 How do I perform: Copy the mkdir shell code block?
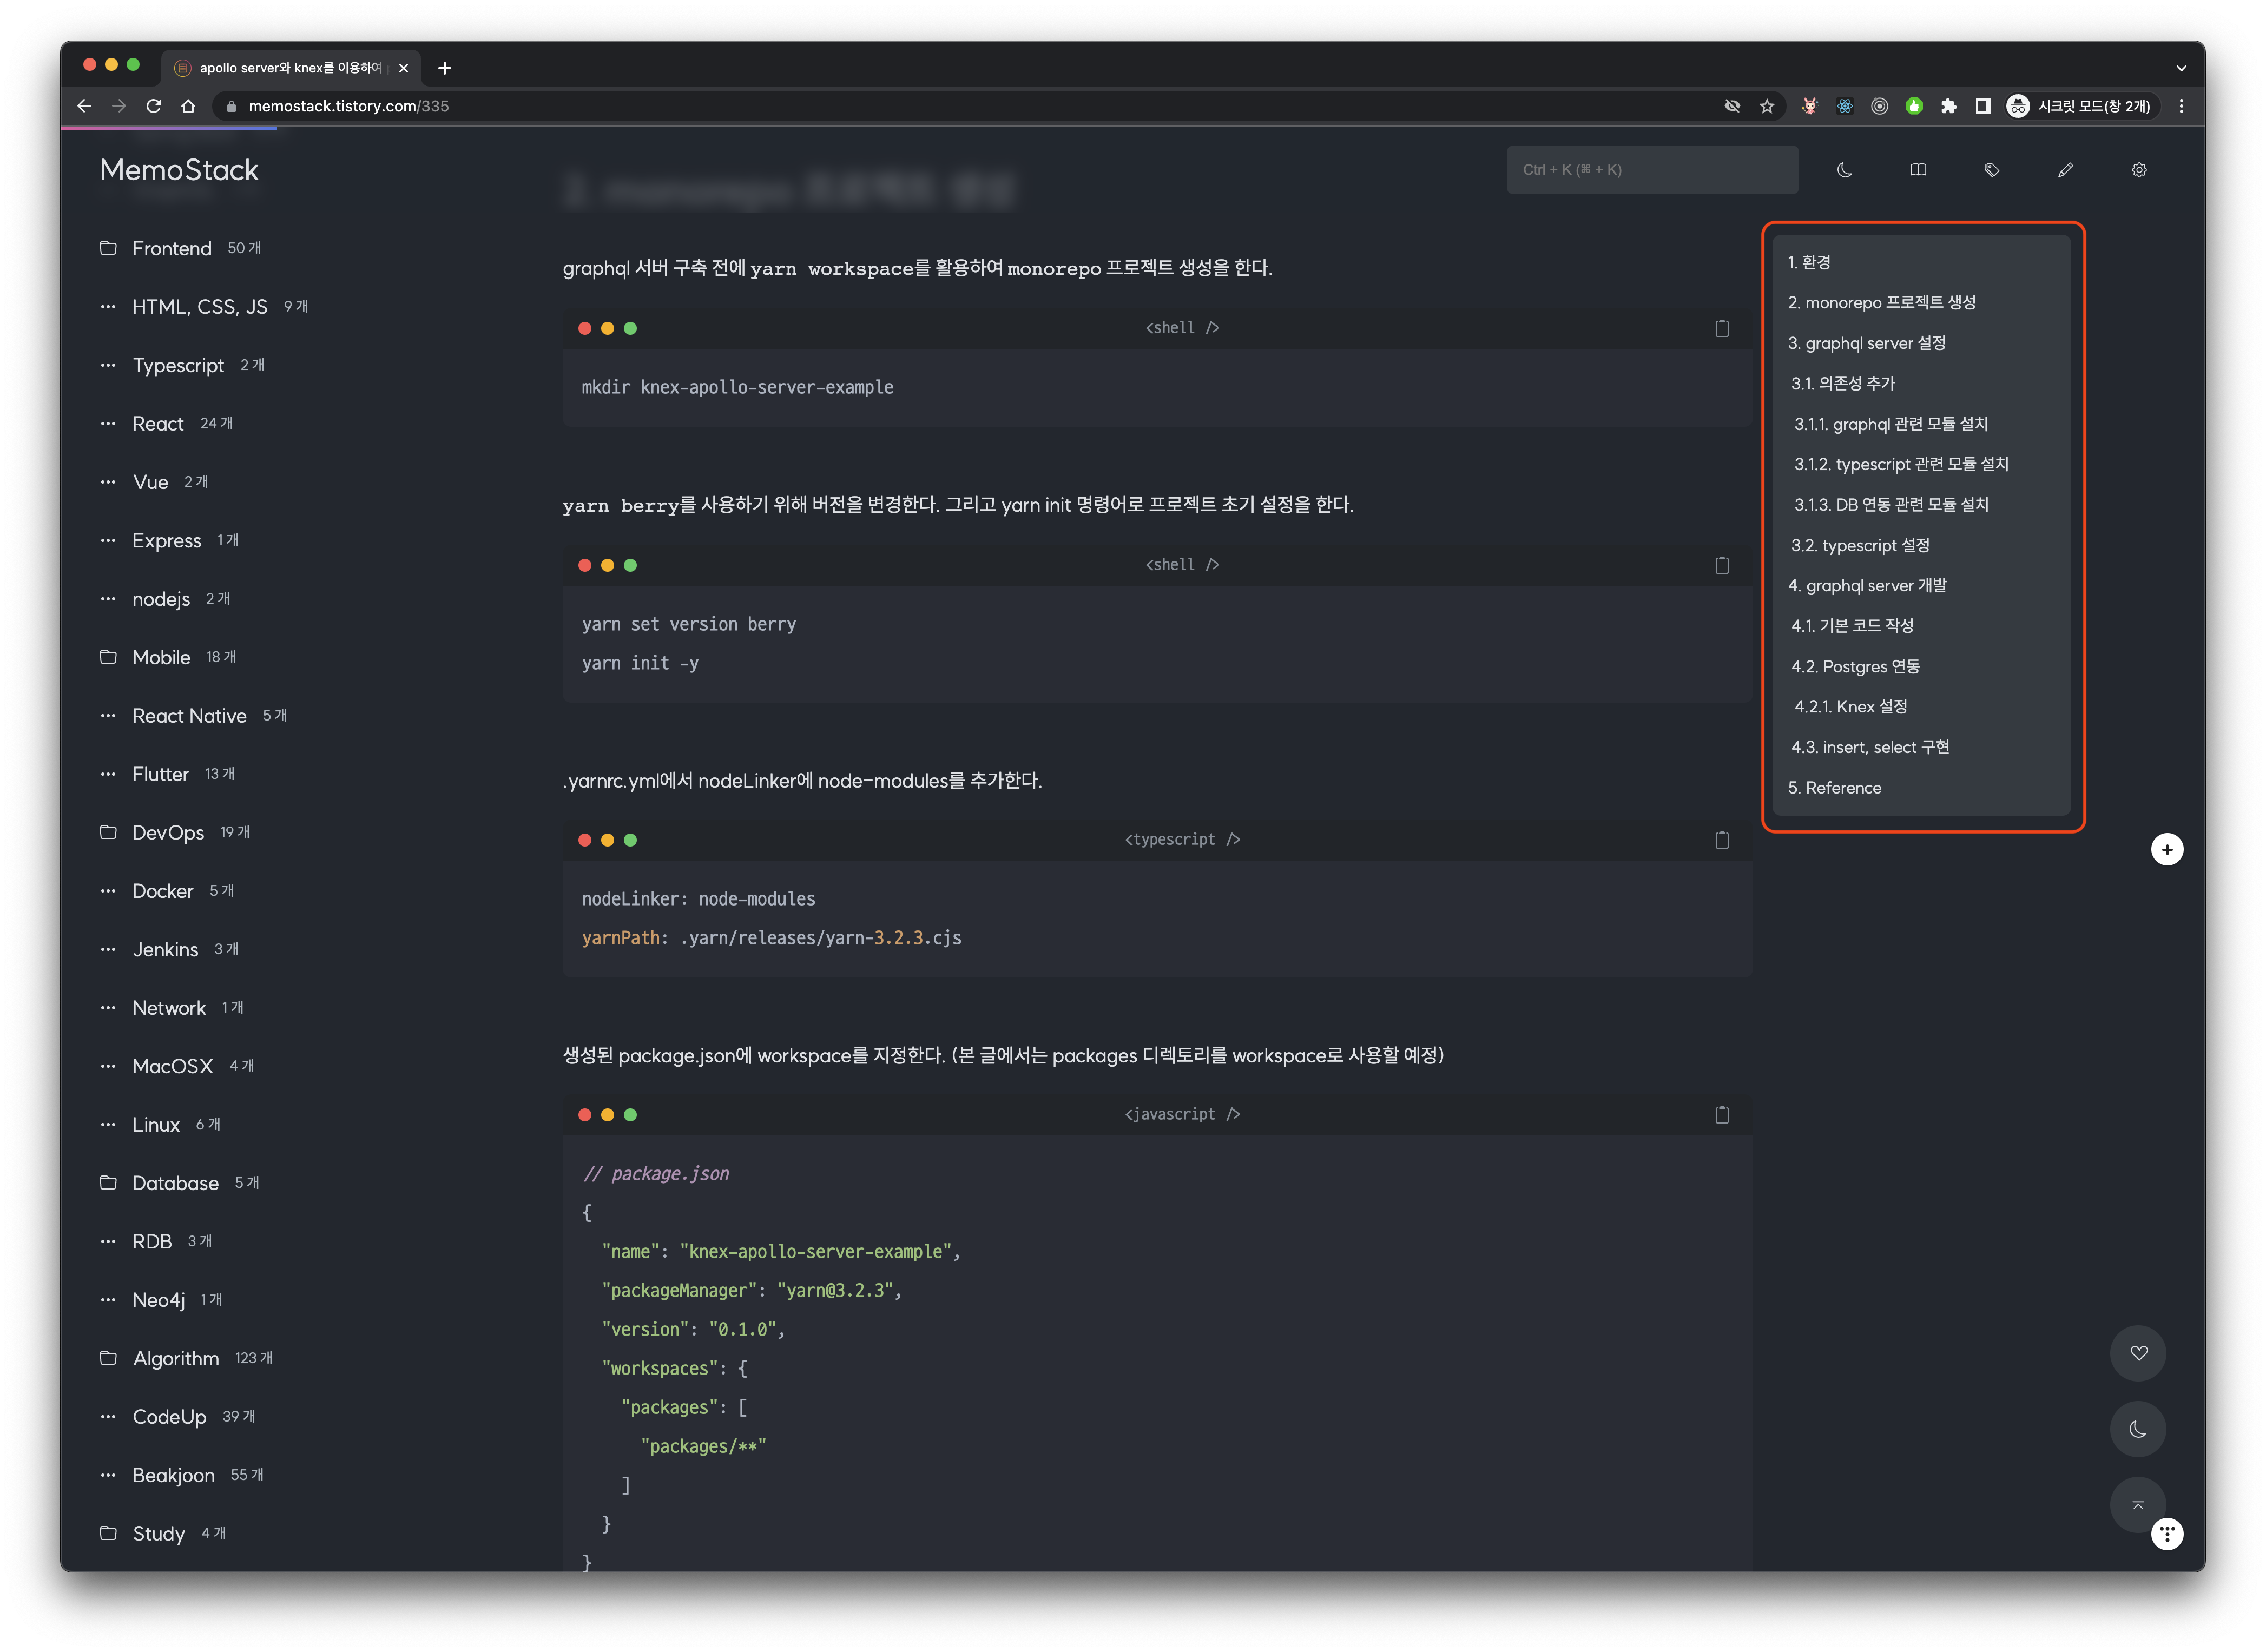point(1721,328)
